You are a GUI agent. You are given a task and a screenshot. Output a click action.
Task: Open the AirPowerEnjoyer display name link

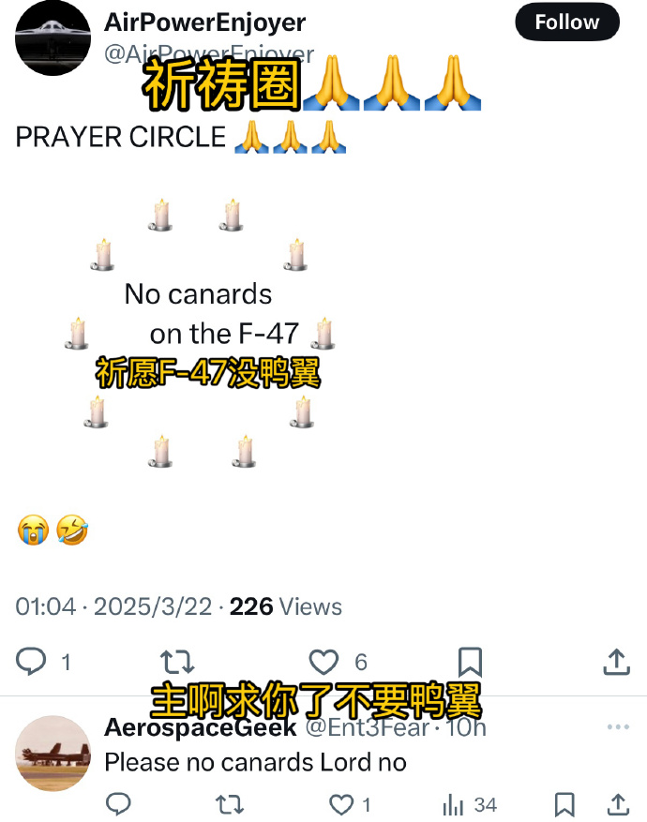tap(205, 22)
